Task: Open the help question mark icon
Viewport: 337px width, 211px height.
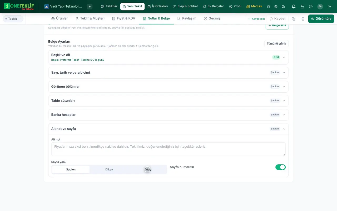Action: (x=311, y=6)
